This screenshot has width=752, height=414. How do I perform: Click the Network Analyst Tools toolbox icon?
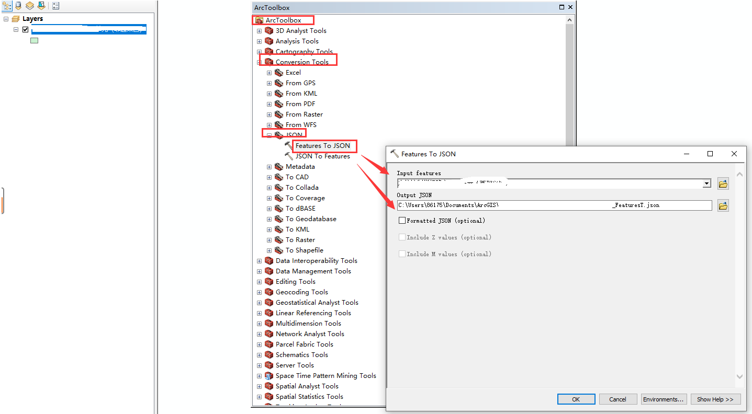coord(269,334)
